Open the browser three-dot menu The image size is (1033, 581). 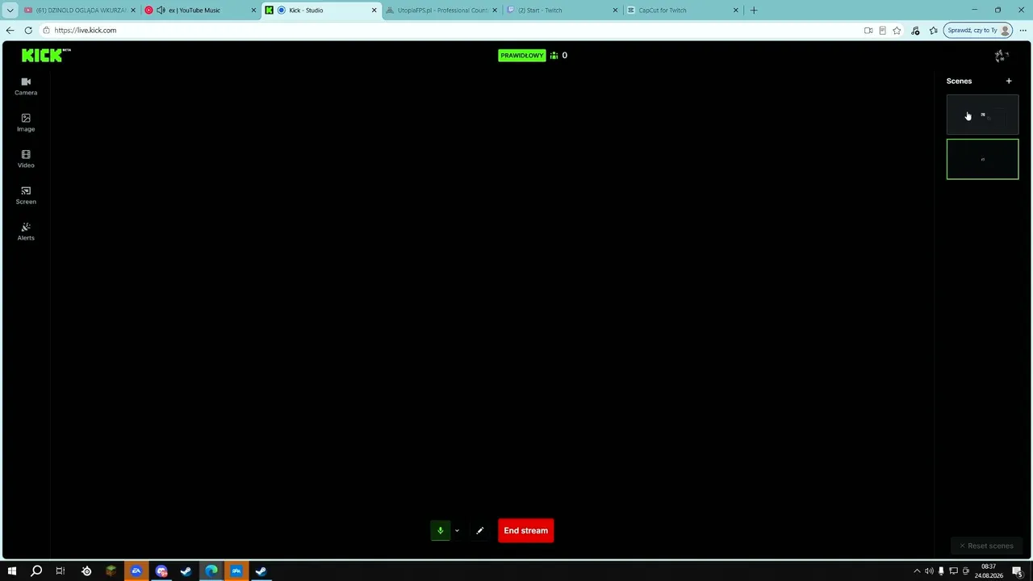[1023, 31]
